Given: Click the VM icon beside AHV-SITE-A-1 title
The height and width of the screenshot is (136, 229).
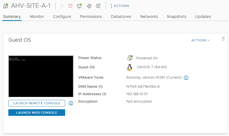Looking at the screenshot, I should coord(6,6).
